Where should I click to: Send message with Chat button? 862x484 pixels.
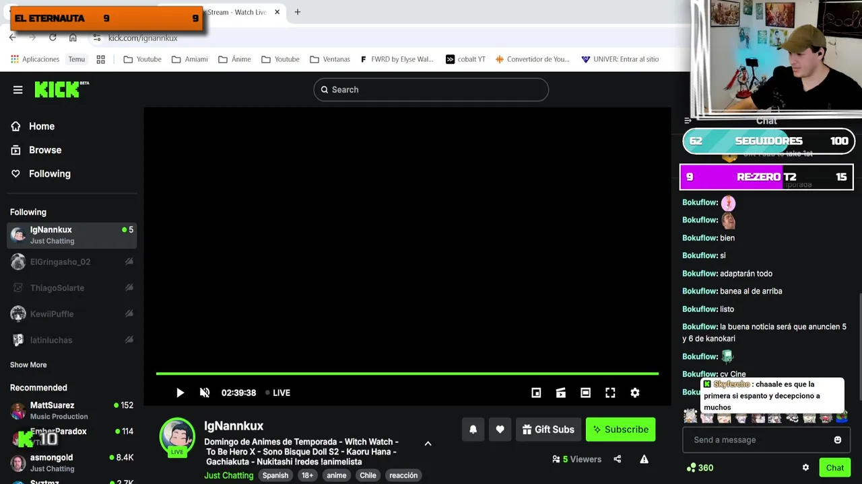[835, 468]
